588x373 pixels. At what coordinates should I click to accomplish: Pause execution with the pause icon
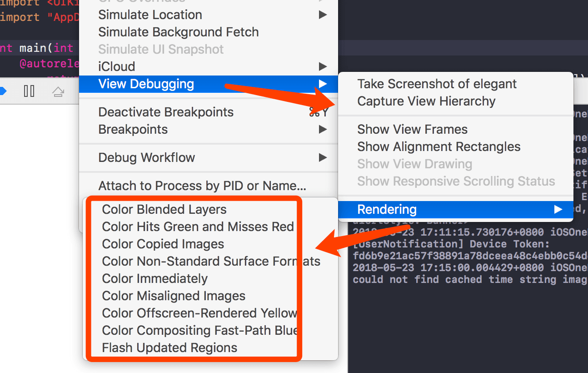point(29,91)
